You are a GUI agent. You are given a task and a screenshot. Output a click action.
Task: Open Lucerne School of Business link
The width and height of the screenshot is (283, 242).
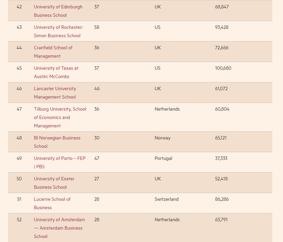52,203
